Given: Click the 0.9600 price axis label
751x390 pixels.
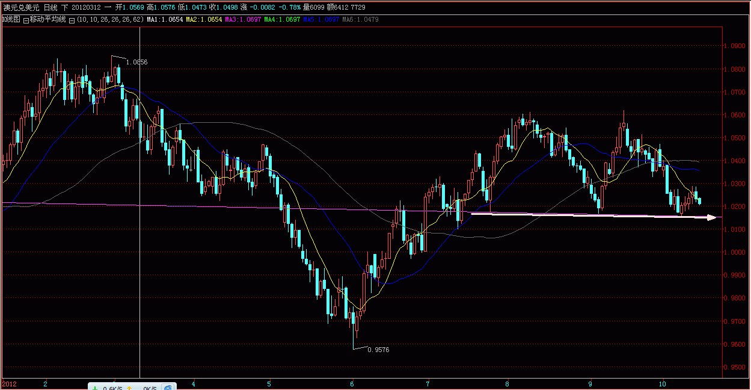Looking at the screenshot, I should [x=735, y=344].
